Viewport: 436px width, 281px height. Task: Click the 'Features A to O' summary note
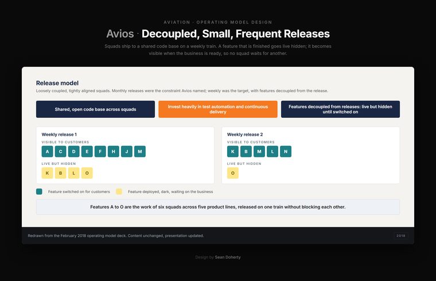218,207
